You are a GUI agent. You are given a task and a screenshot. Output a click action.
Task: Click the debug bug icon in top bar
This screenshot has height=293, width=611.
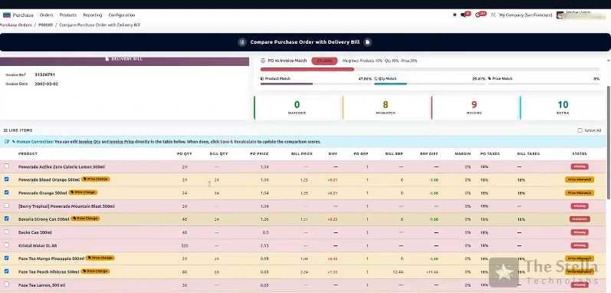455,15
